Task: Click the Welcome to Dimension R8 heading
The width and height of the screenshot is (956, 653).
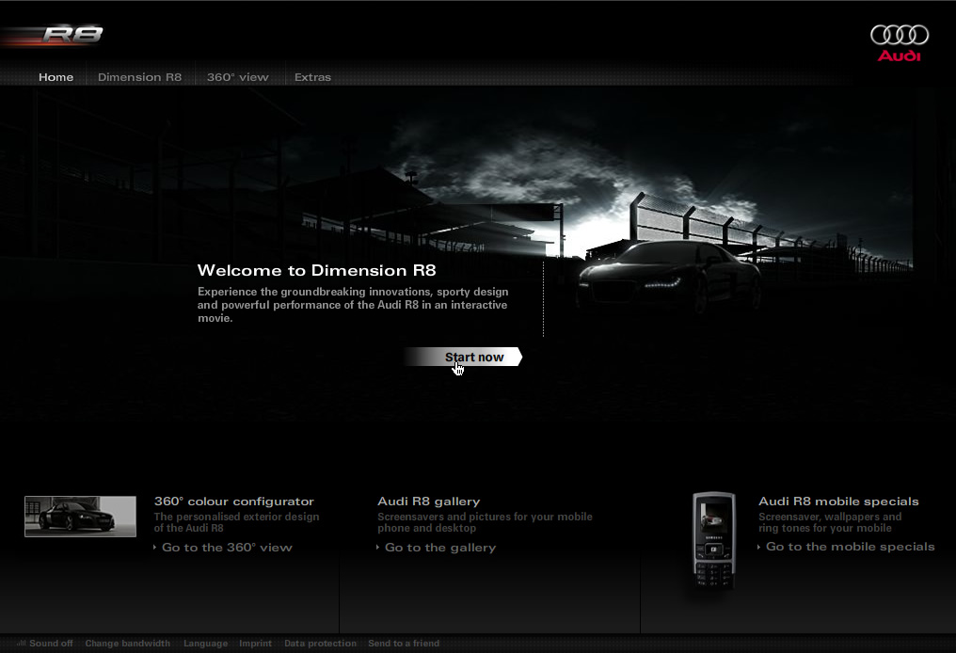Action: click(x=316, y=270)
